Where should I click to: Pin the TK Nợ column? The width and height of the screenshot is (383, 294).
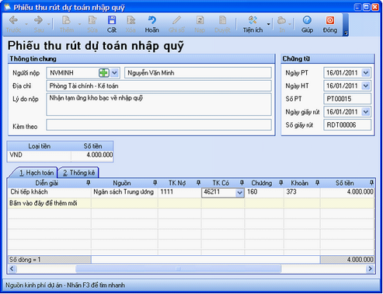(x=198, y=183)
